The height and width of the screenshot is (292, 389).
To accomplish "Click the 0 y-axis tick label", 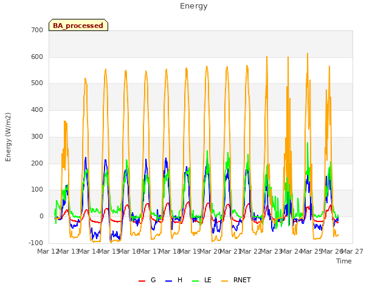I will point(41,217).
